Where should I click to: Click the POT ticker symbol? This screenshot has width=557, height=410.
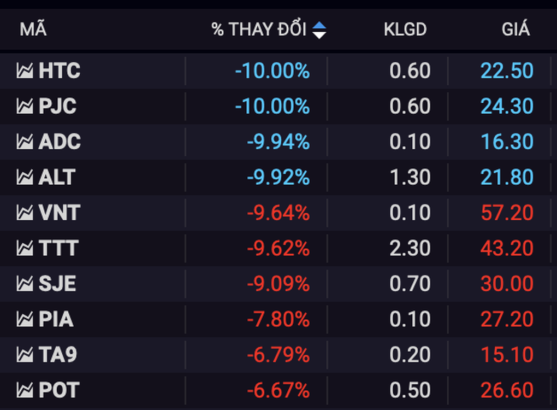pos(59,390)
